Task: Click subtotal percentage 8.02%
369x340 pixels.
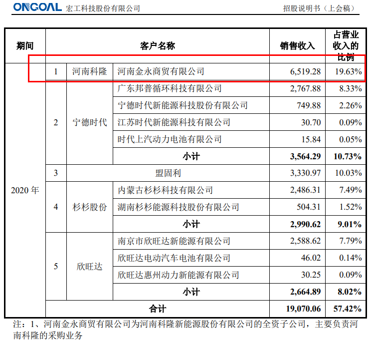Action: [x=350, y=292]
